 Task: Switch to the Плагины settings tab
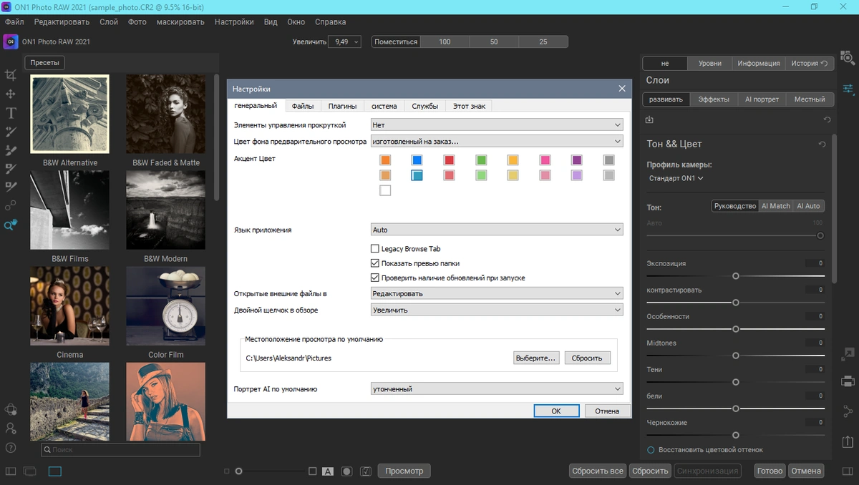pos(343,106)
